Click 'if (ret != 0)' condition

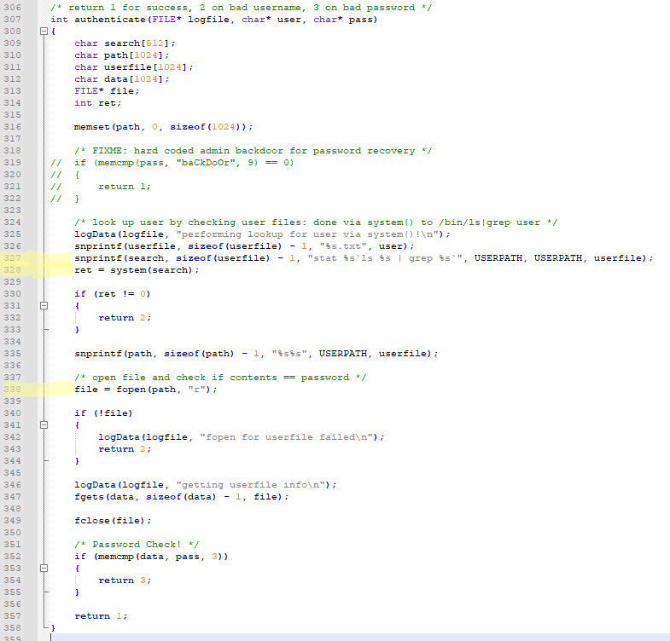[113, 294]
